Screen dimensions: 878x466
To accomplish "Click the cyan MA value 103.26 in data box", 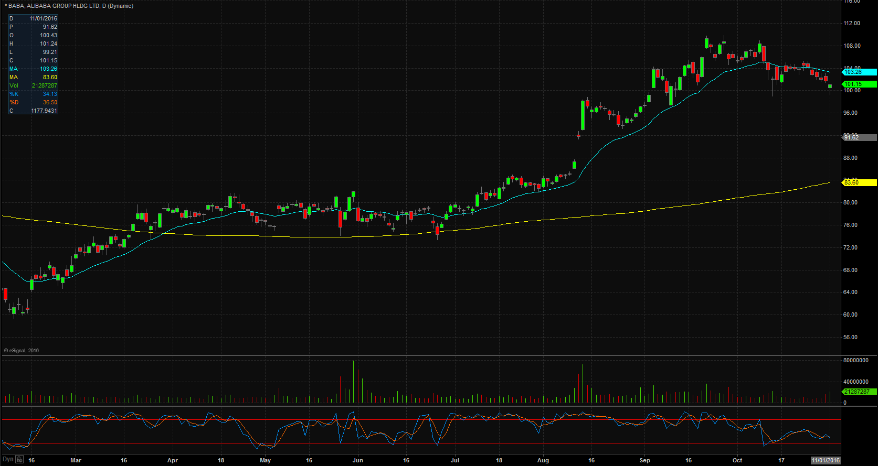I will 48,69.
